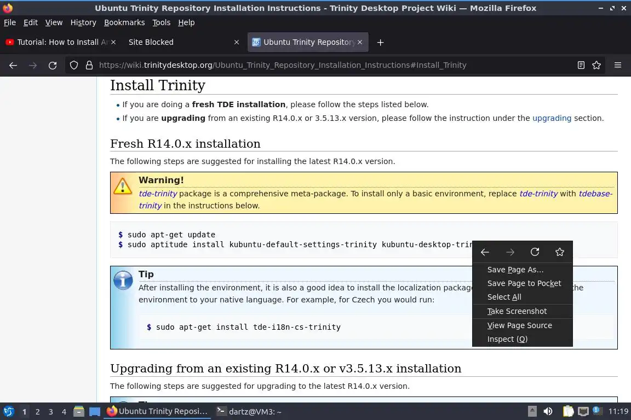Show site security padlock info
Image resolution: width=631 pixels, height=420 pixels.
tap(89, 65)
